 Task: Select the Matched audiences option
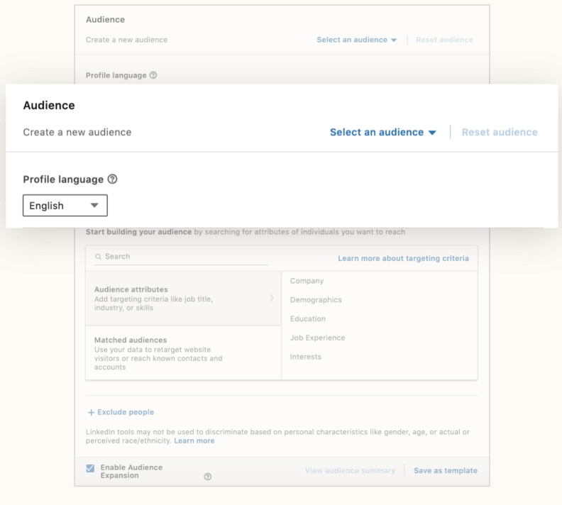tap(184, 353)
